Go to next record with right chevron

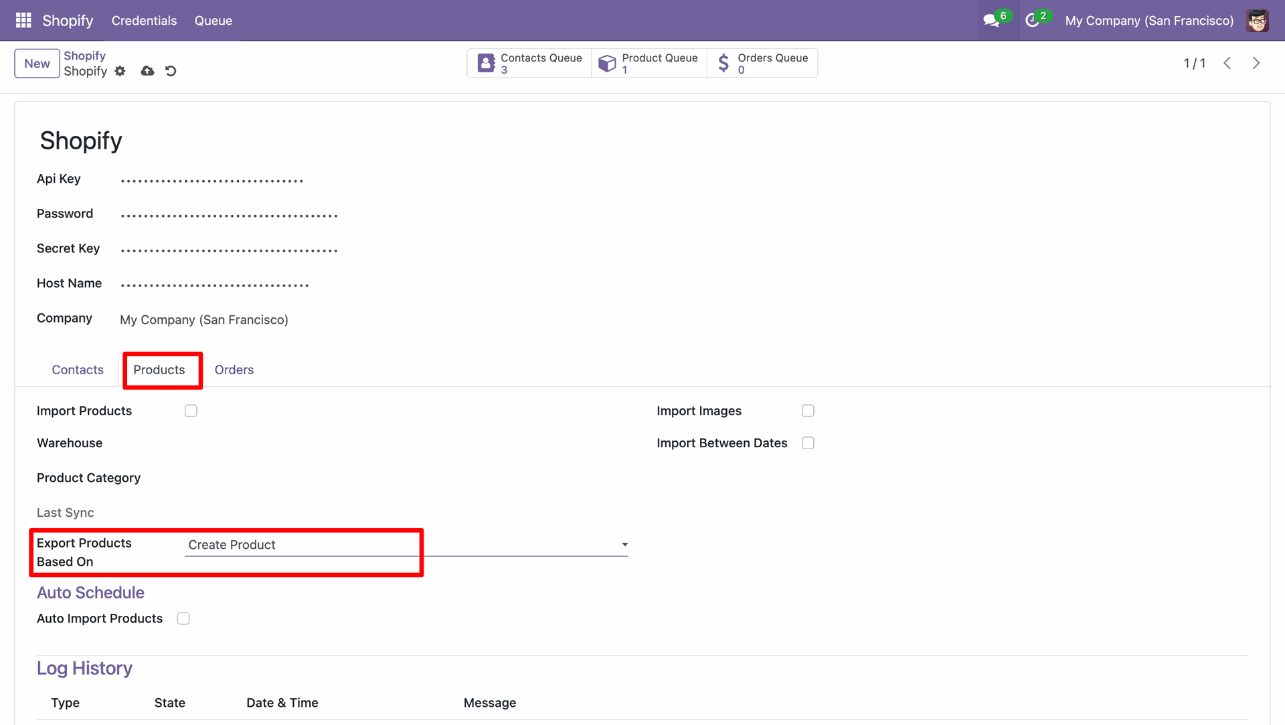coord(1256,63)
